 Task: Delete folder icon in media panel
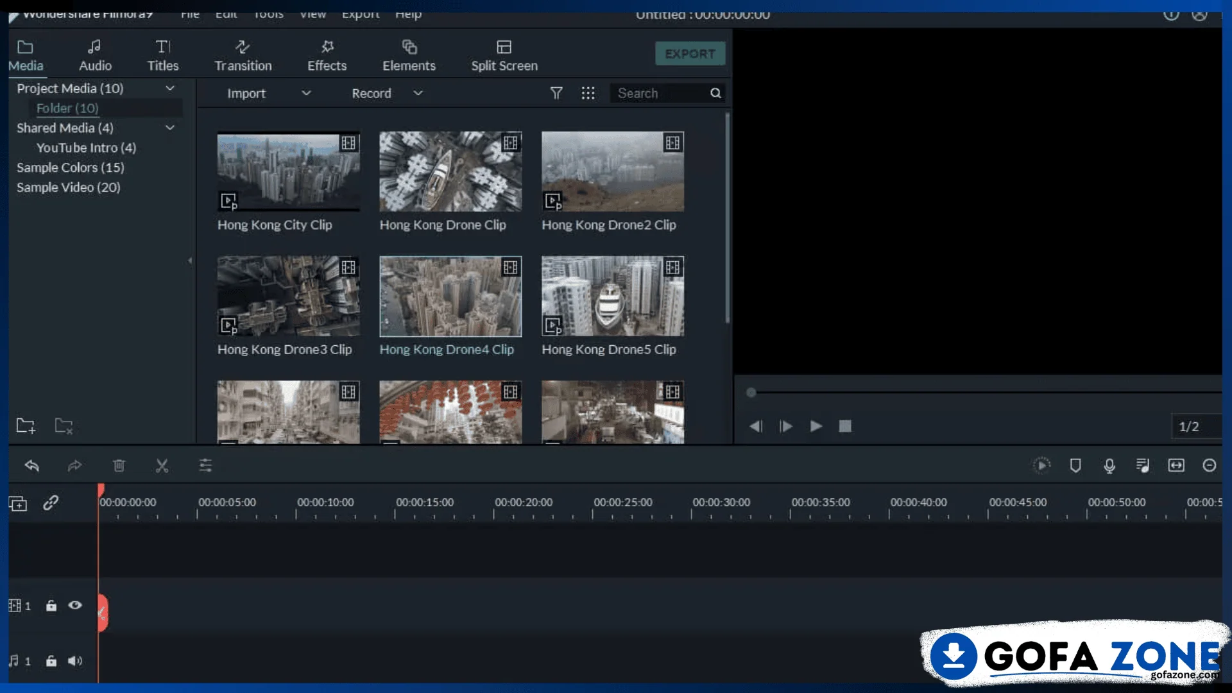[64, 425]
